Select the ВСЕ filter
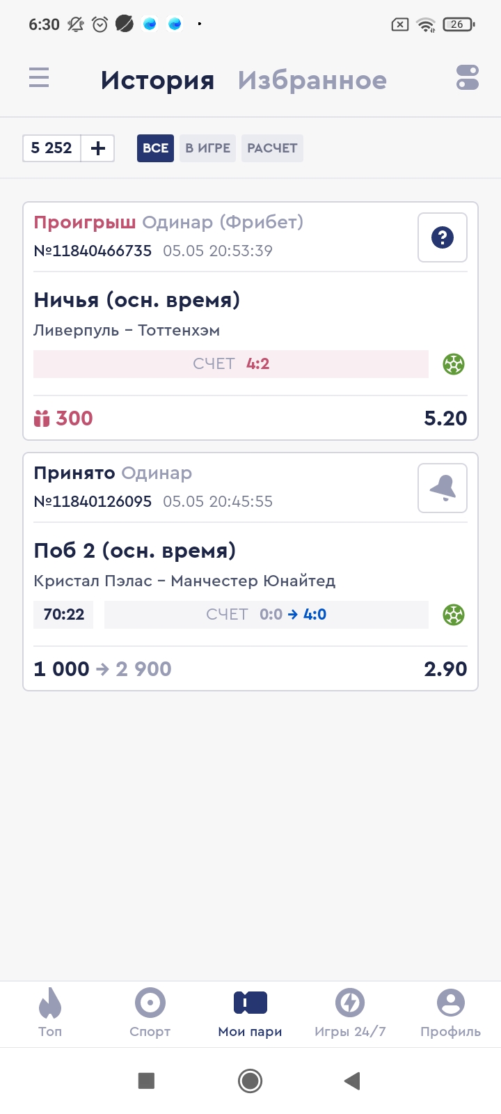 click(x=155, y=148)
